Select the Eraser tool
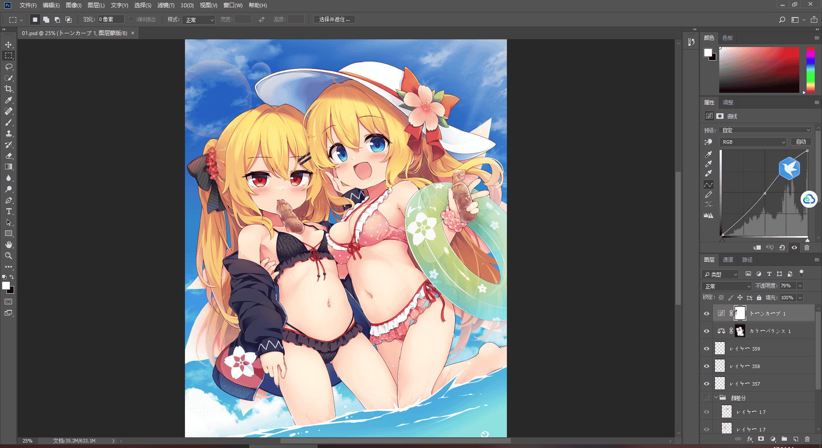Viewport: 822px width, 448px height. click(x=9, y=156)
